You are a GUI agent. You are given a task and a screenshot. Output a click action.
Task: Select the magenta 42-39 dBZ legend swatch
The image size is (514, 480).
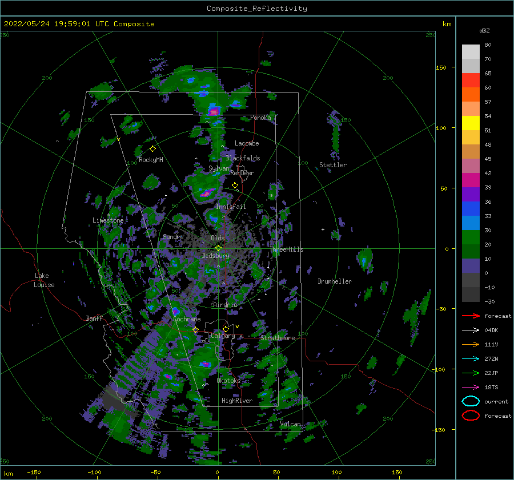(471, 180)
